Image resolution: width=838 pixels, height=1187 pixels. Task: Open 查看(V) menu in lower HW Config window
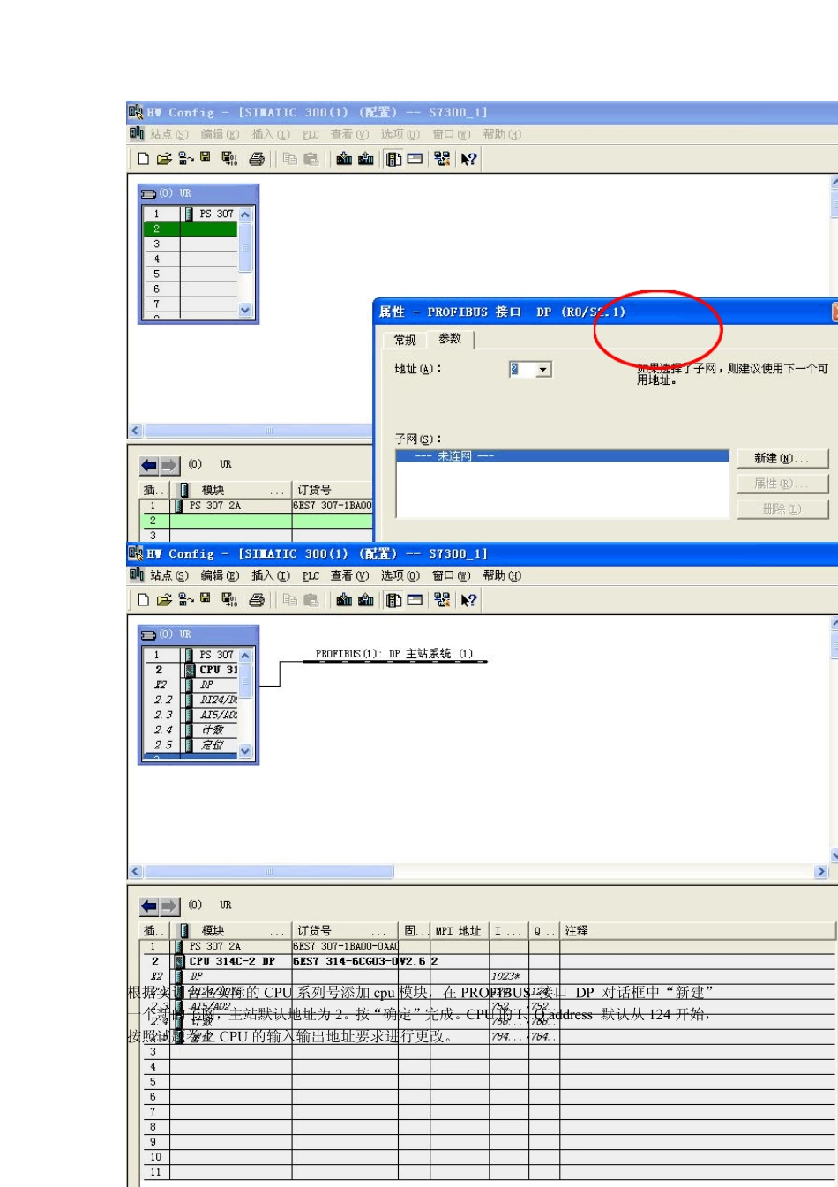pos(349,575)
